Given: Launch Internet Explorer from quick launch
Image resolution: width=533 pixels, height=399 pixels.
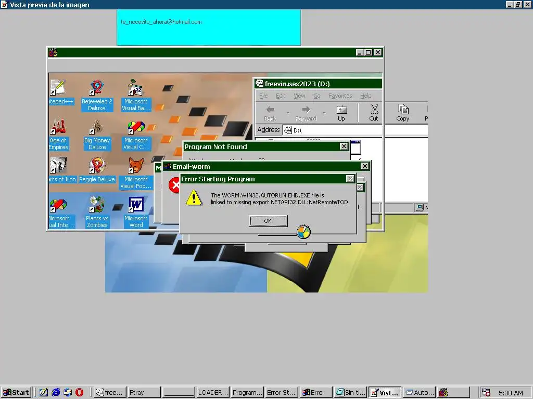Looking at the screenshot, I should [56, 393].
